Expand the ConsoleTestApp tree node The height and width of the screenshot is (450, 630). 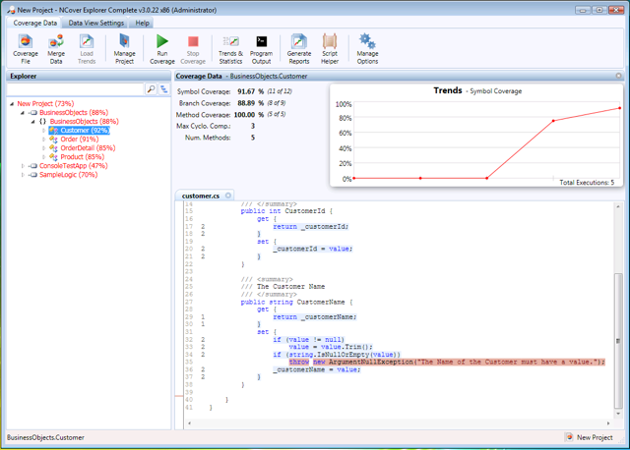[x=24, y=166]
